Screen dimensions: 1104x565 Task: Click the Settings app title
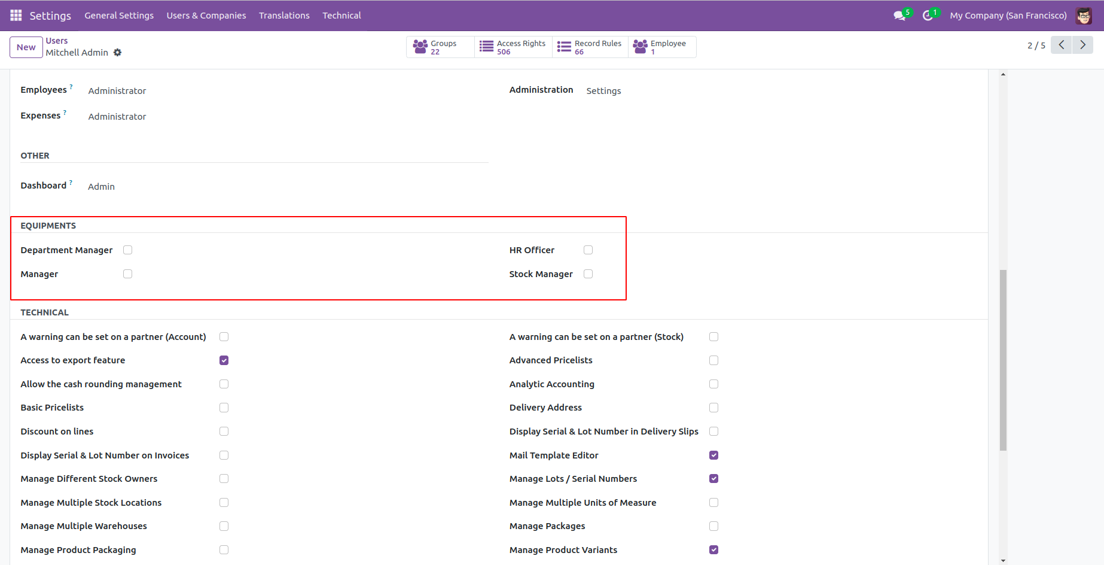[50, 16]
